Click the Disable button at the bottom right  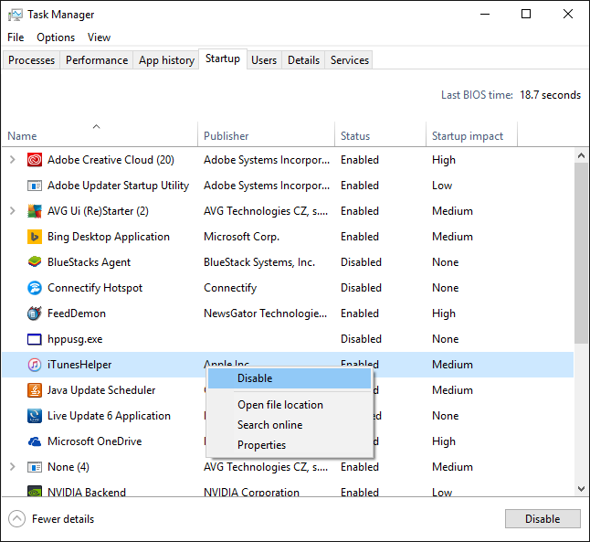[x=543, y=519]
